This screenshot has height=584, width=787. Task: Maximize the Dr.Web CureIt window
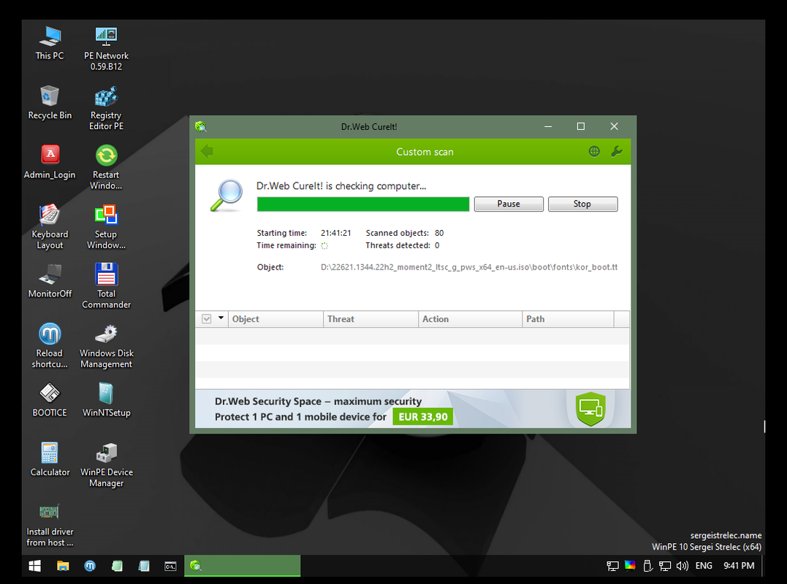581,126
